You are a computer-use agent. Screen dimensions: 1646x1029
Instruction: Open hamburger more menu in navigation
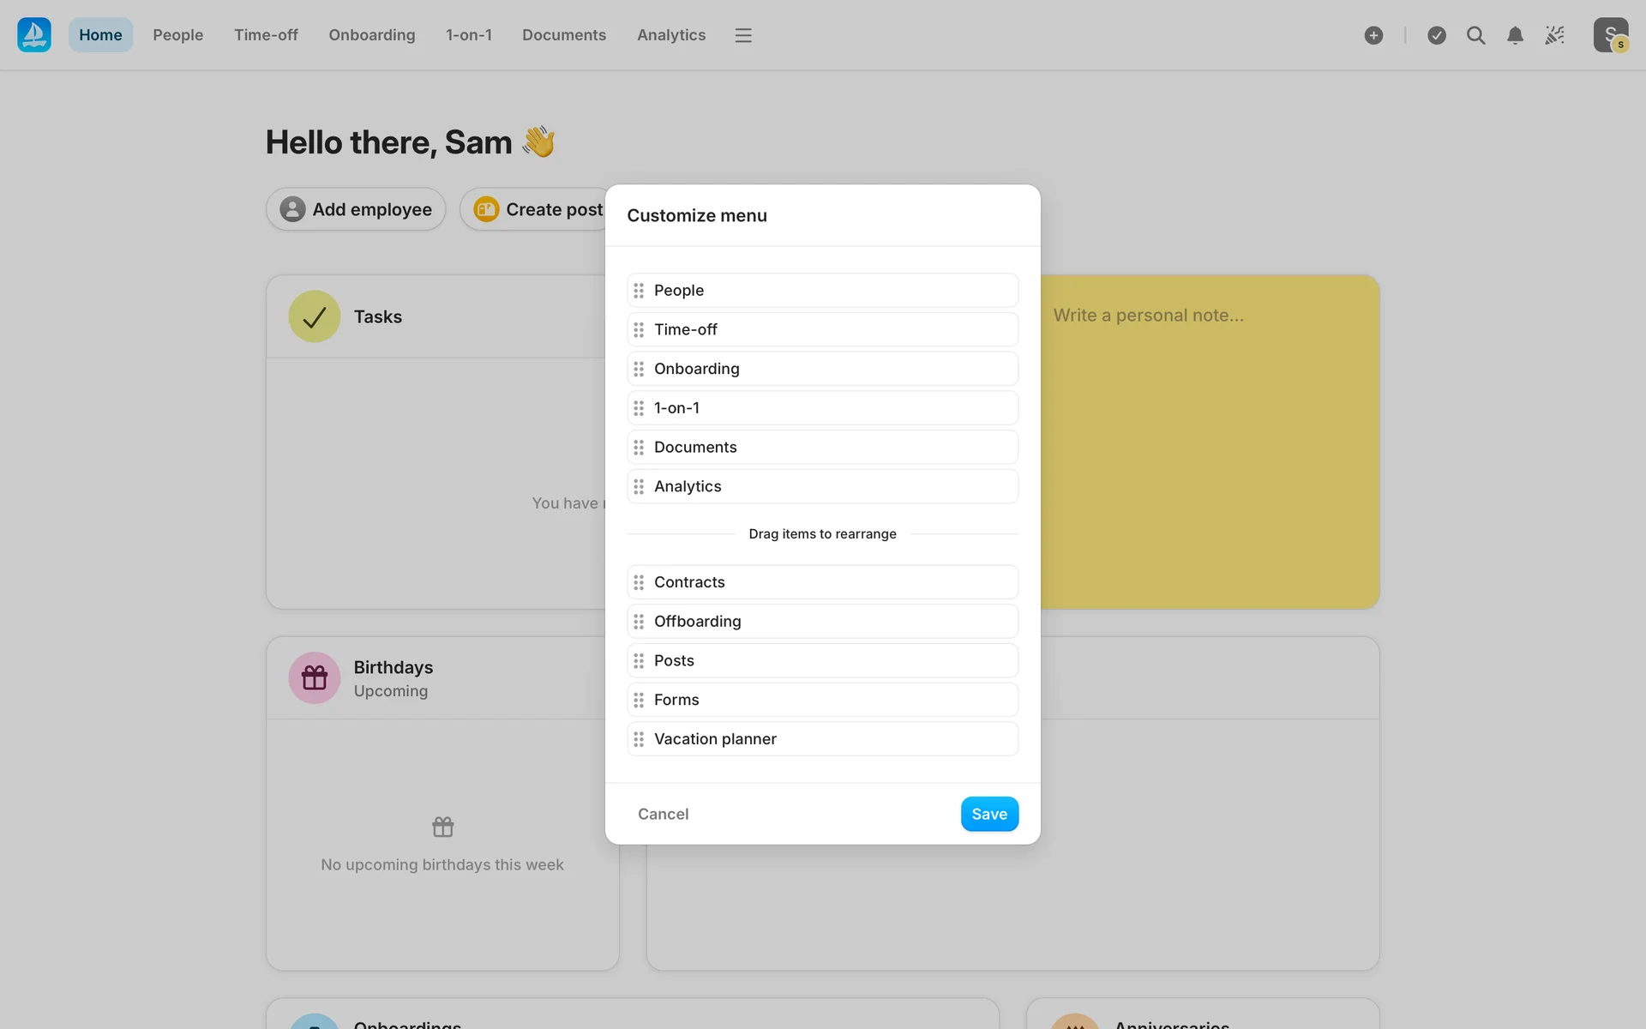(x=743, y=35)
